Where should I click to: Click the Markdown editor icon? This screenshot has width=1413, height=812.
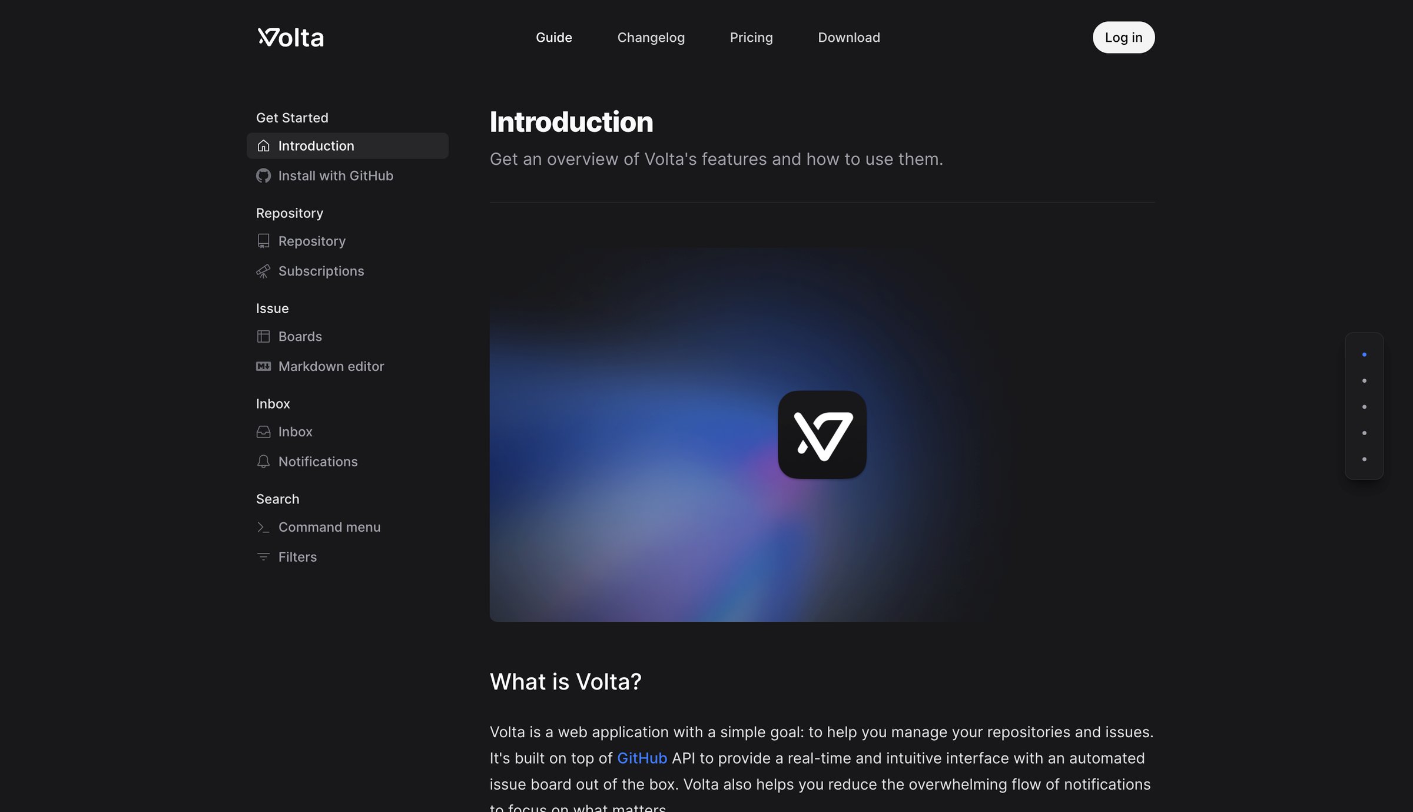pyautogui.click(x=263, y=366)
